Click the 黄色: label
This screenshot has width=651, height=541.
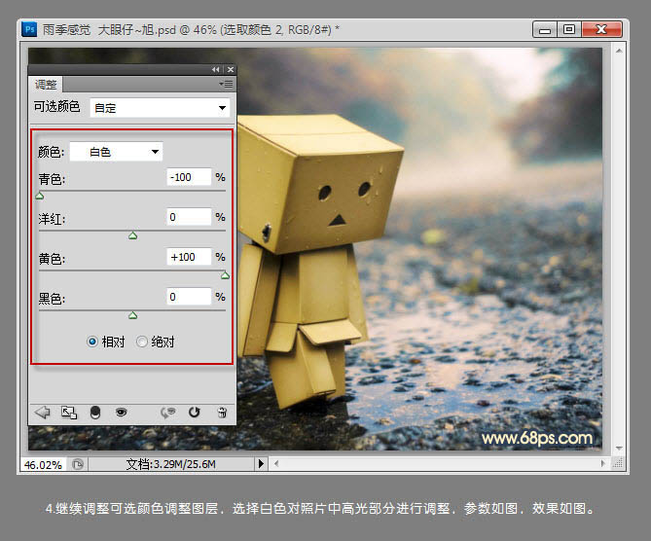52,259
